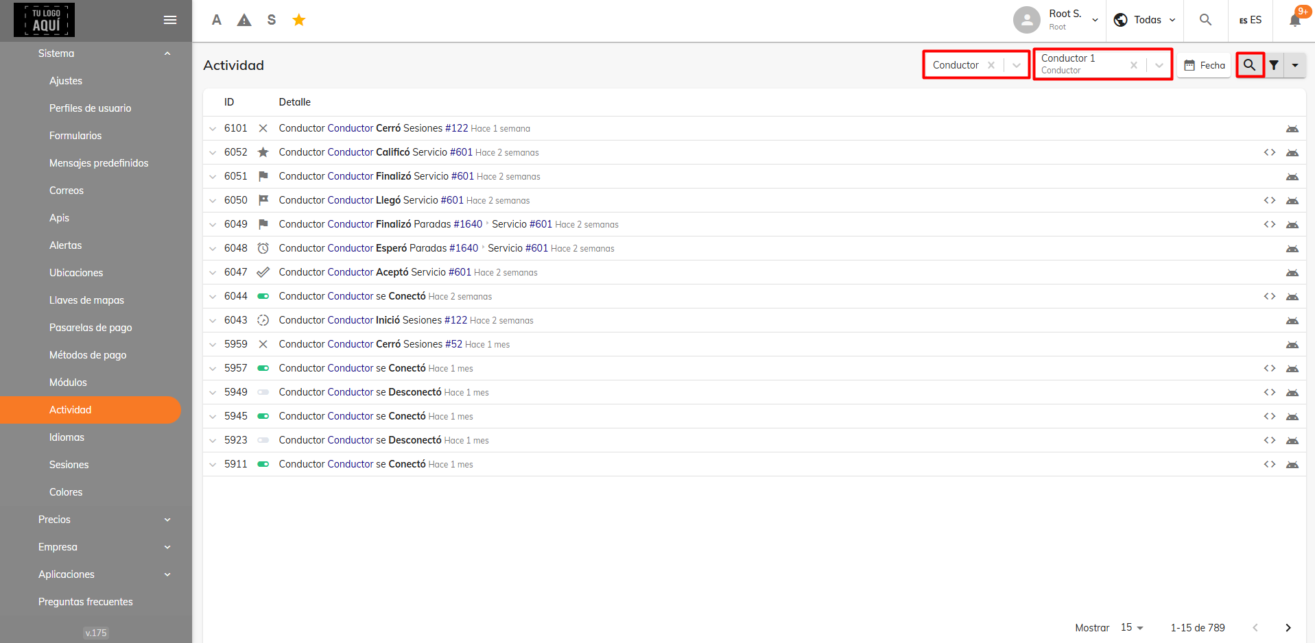Screen dimensions: 1315x643
Task: Click the Idiomas sidebar item
Action: point(67,437)
